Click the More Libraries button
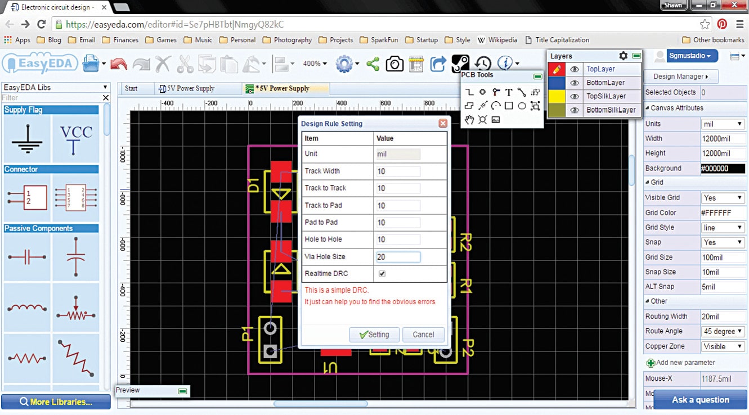749x415 pixels. 56,402
